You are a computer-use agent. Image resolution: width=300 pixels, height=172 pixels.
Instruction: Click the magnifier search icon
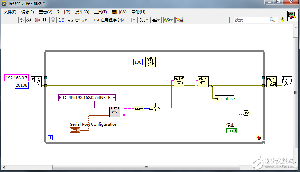[272, 20]
